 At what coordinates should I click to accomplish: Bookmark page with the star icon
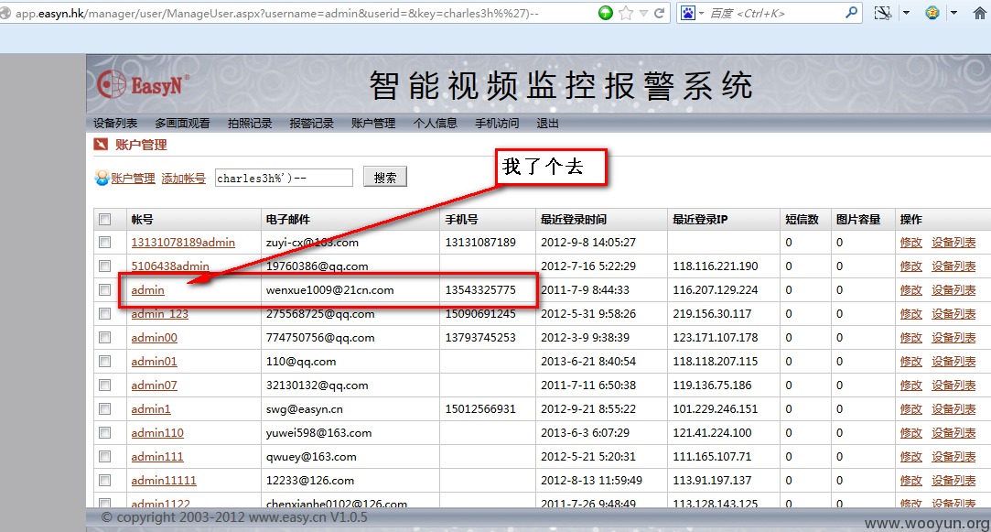[626, 13]
